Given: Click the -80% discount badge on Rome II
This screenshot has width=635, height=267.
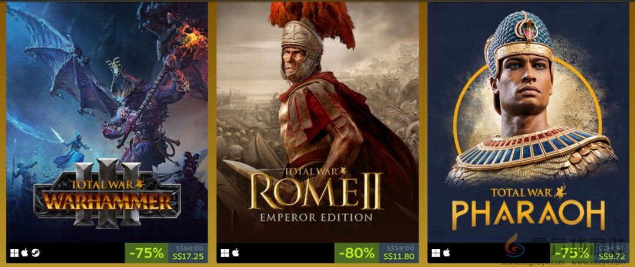Looking at the screenshot, I should (x=357, y=253).
